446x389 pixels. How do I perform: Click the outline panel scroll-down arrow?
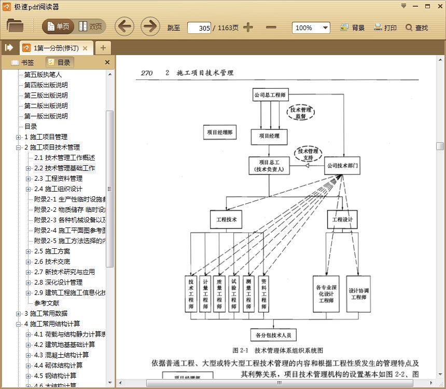tap(110, 383)
